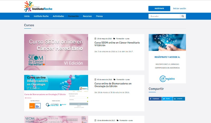Image resolution: width=211 pixels, height=123 pixels.
Task: Click 'Del 3 de octubre de 2016' description
Action: [114, 51]
